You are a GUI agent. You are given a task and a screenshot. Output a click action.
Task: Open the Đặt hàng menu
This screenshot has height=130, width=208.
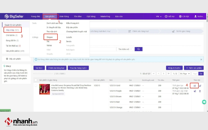(x=91, y=16)
